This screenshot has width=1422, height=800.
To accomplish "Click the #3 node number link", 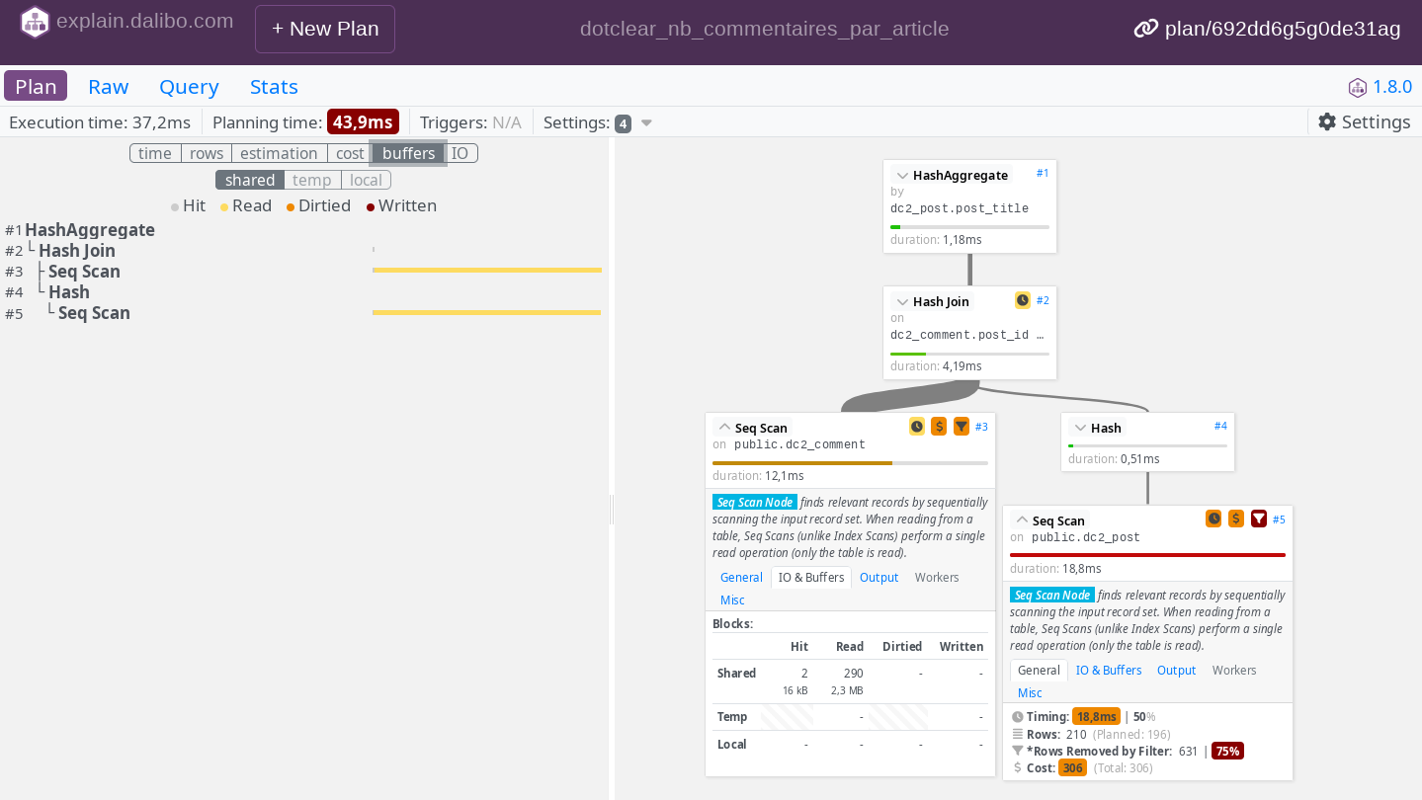I will click(x=981, y=427).
